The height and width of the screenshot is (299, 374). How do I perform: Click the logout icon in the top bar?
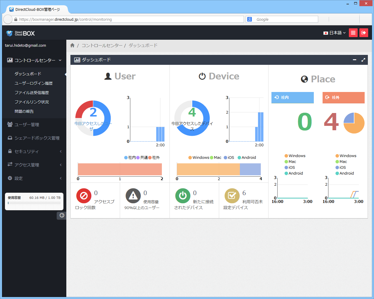(x=364, y=33)
